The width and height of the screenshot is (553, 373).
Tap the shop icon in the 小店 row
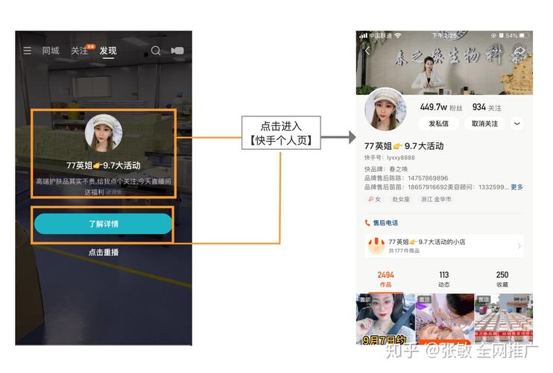376,245
